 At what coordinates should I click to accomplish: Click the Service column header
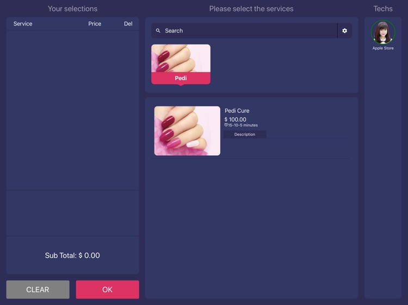[23, 24]
